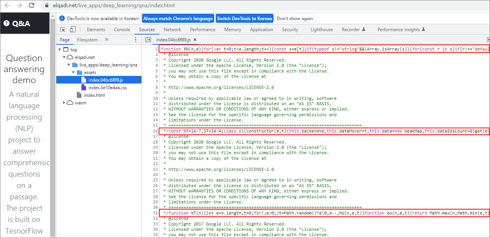
Task: Hide the navigator pane toggle icon
Action: pos(148,39)
